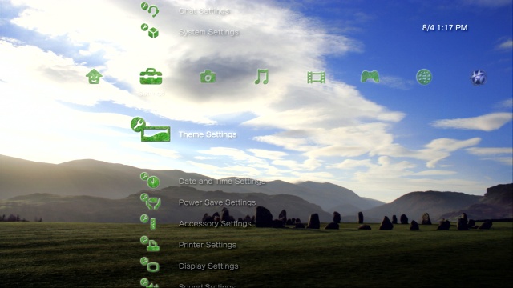513x288 pixels.
Task: Select the Users home icon
Action: pyautogui.click(x=94, y=77)
